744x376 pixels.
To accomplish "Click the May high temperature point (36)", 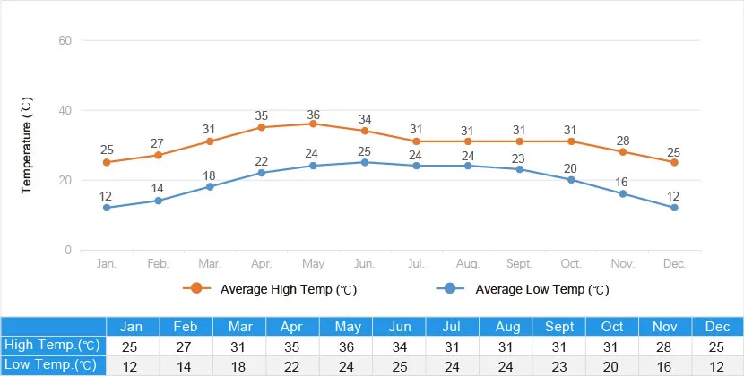I will click(313, 124).
